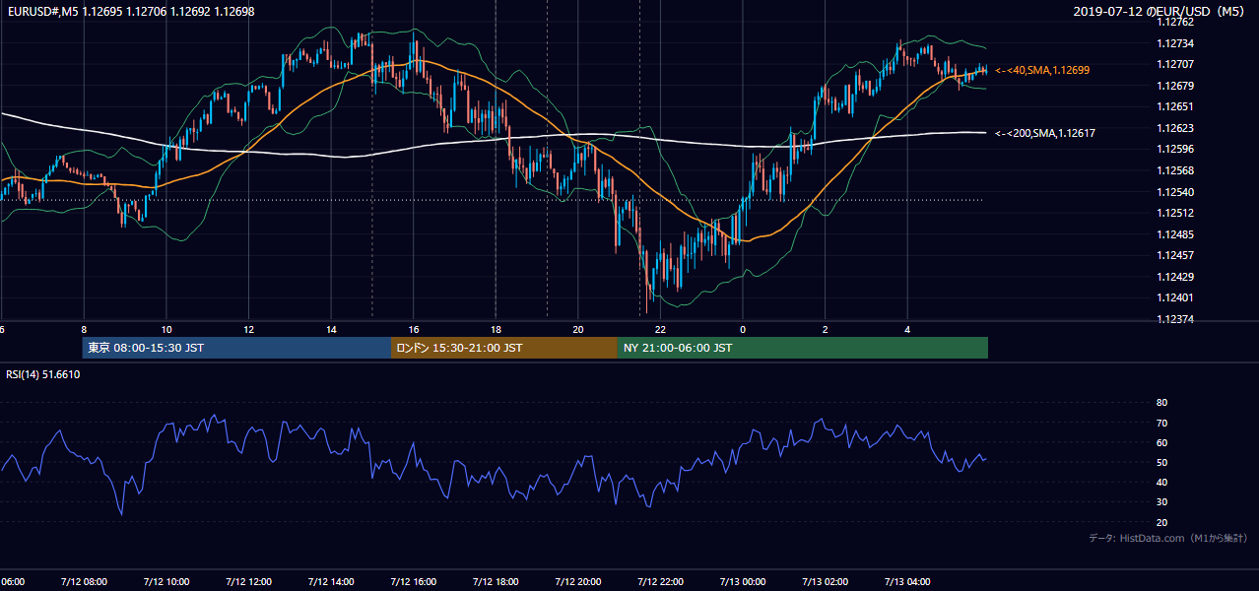Select the London 15:30-21:00 JST session bar
The width and height of the screenshot is (1259, 591).
tap(504, 348)
